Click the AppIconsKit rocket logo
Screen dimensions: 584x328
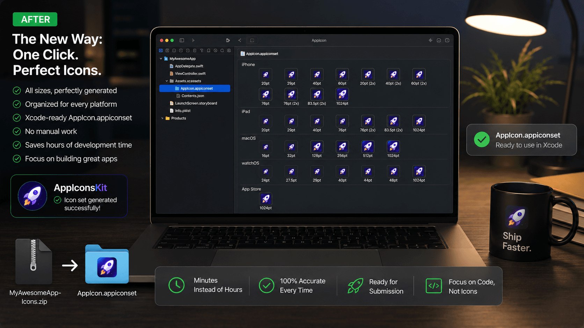[32, 196]
